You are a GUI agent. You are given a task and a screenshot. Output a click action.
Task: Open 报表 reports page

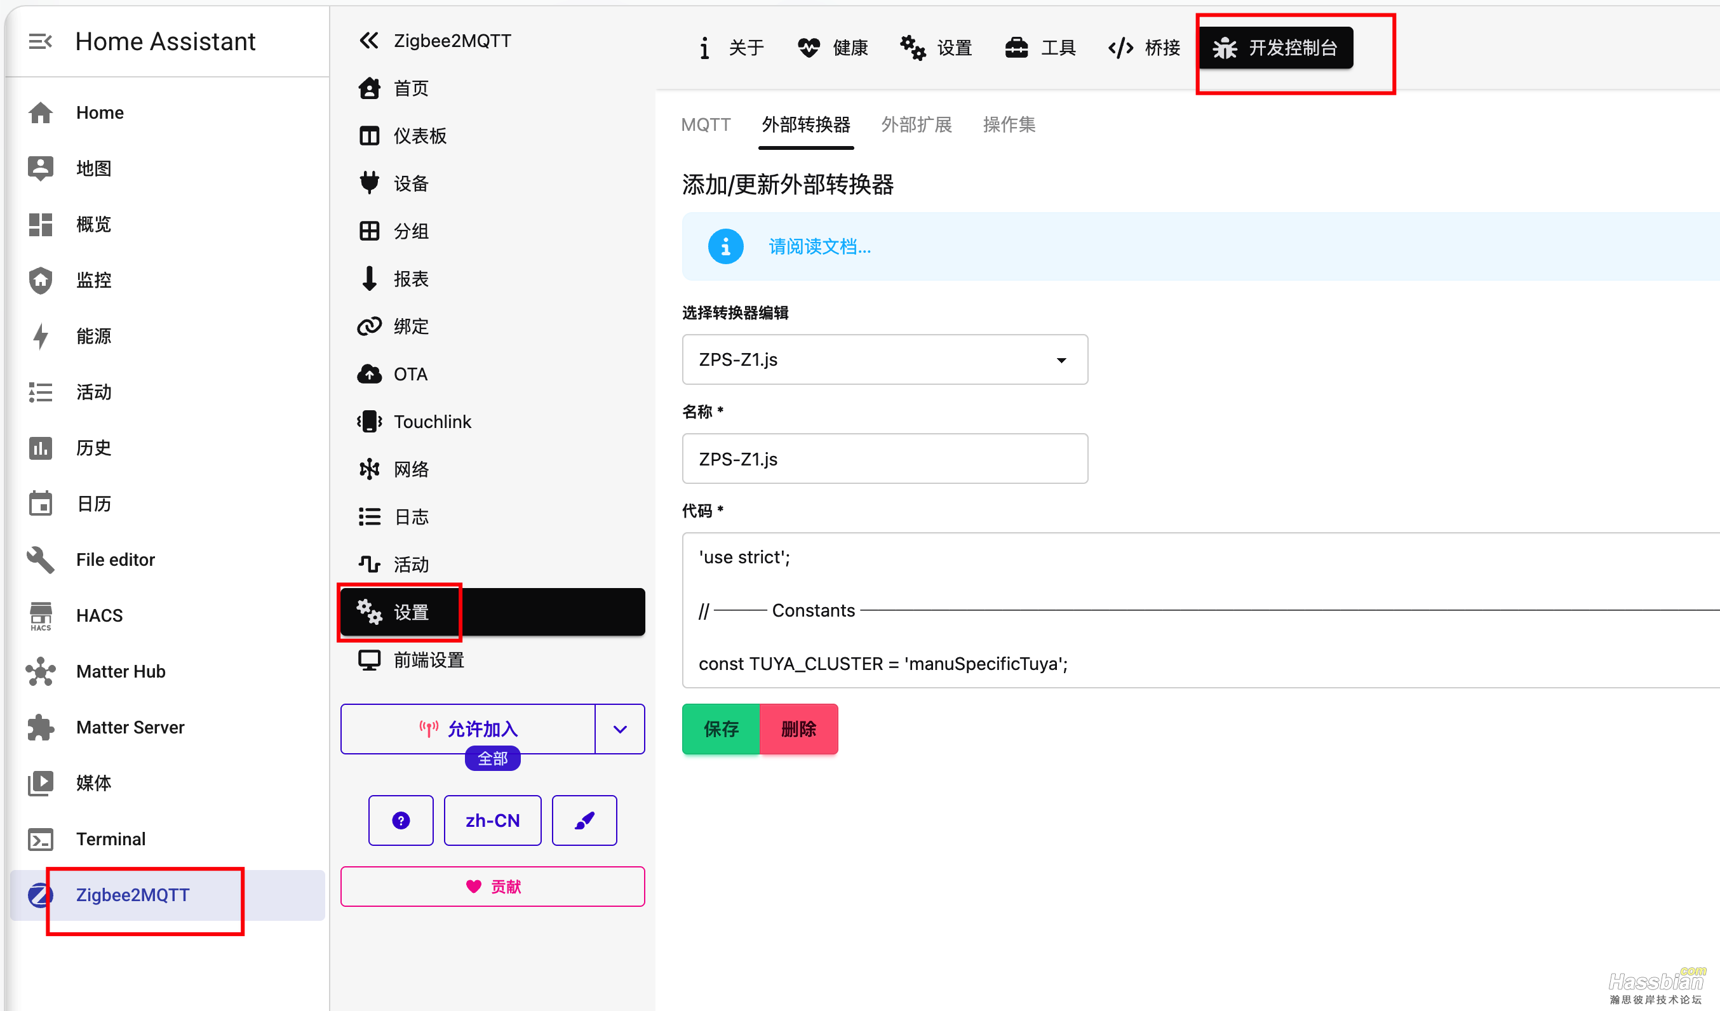(x=492, y=279)
